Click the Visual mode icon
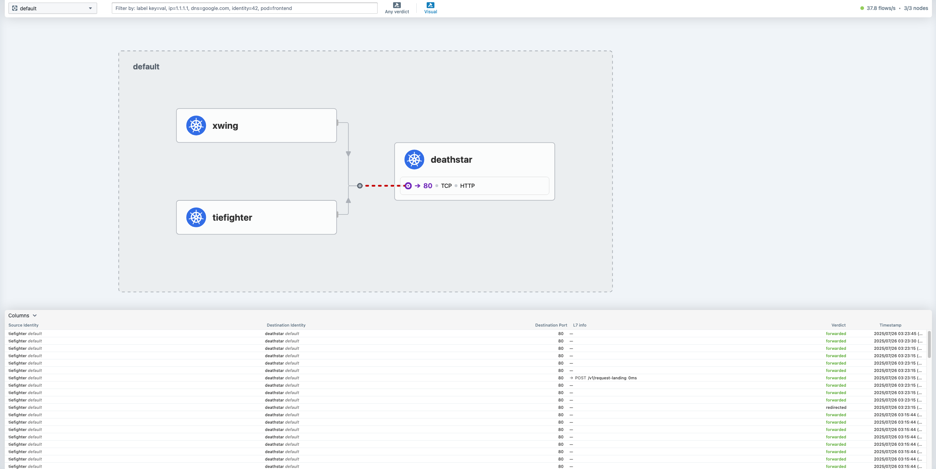Screen dimensions: 936x469 tap(430, 5)
